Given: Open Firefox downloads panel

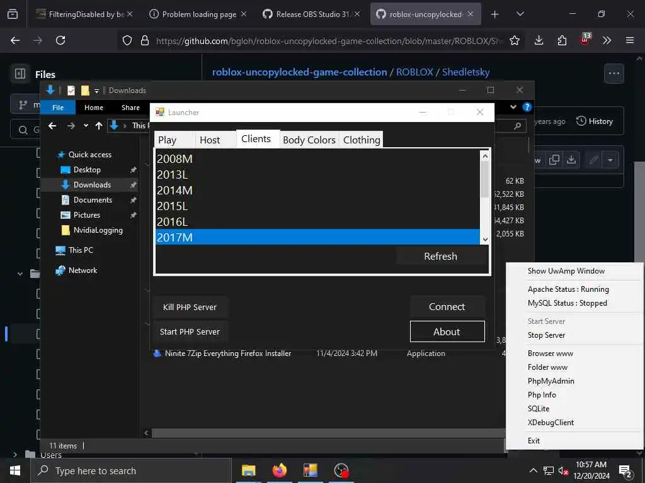Looking at the screenshot, I should 539,40.
